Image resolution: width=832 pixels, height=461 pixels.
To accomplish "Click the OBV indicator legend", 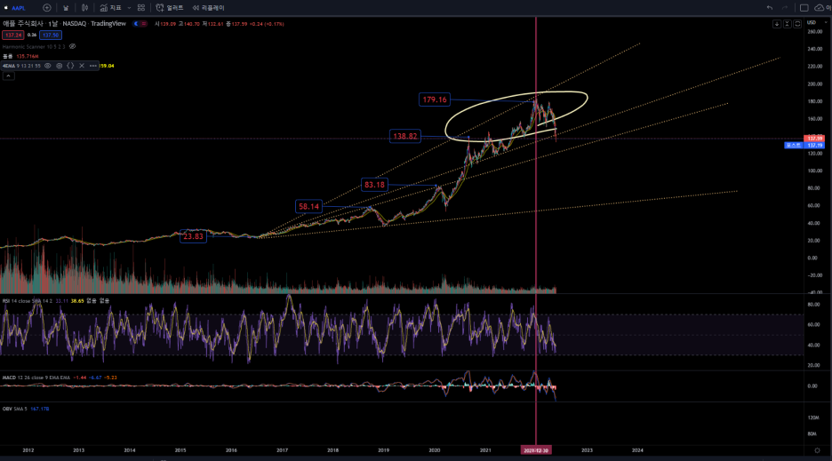I will pos(15,409).
